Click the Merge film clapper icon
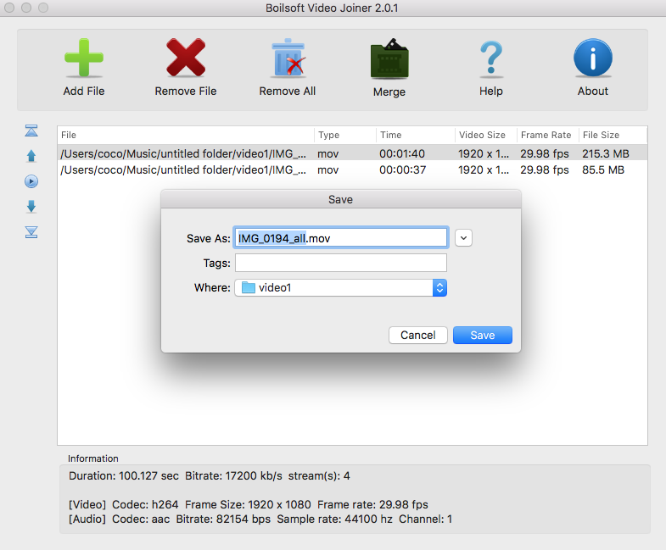The height and width of the screenshot is (550, 666). point(389,58)
